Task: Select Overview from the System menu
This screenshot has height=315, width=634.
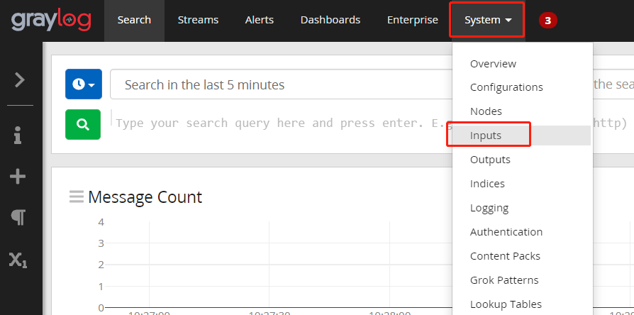Action: [x=493, y=64]
